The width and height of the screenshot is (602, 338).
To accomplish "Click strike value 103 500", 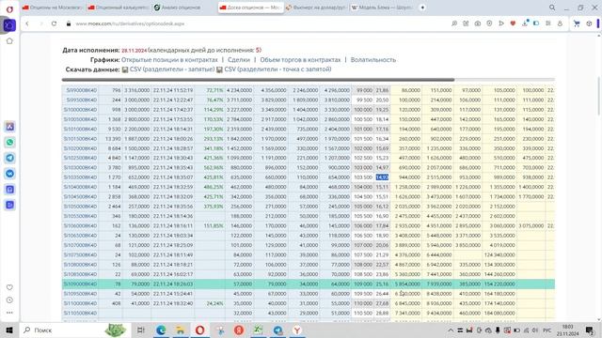I will (363, 177).
